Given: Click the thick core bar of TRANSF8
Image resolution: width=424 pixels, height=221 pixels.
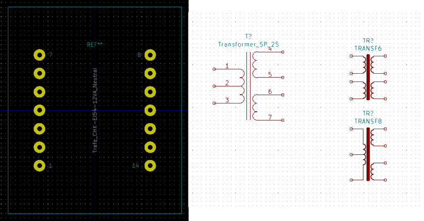Looking at the screenshot, I should pyautogui.click(x=368, y=154).
